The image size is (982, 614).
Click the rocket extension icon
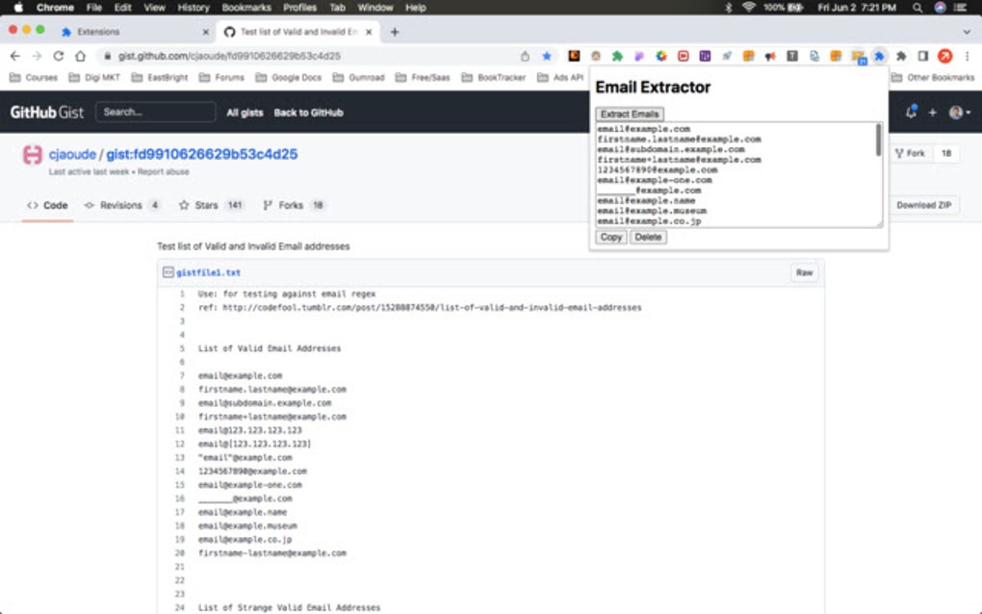[727, 57]
